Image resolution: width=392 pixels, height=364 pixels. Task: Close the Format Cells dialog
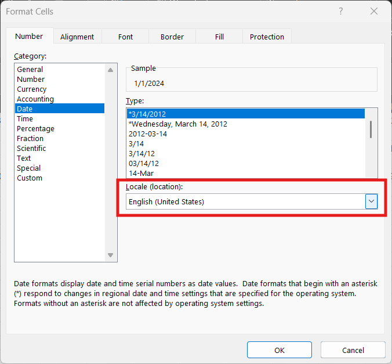373,12
